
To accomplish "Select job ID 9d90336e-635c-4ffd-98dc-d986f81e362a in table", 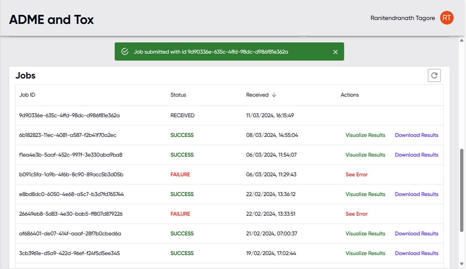I will pos(69,115).
